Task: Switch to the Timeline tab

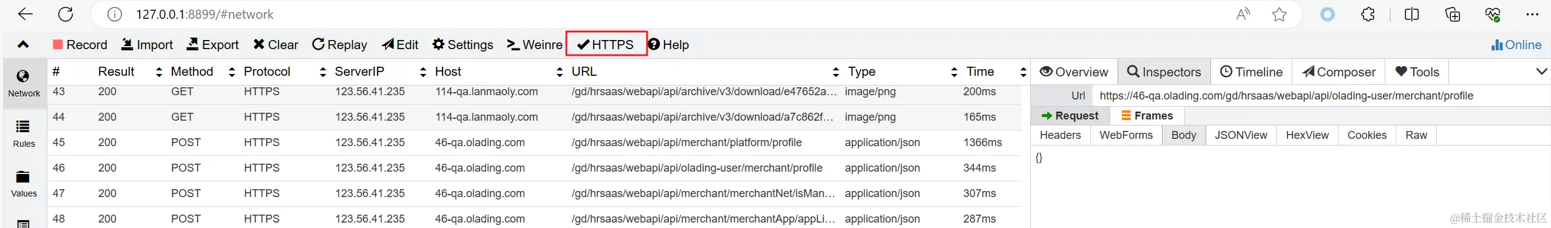Action: 1251,72
